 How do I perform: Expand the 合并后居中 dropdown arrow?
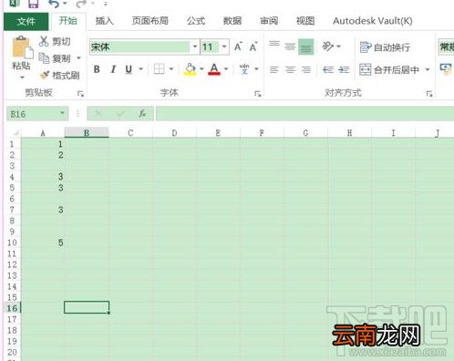point(428,69)
